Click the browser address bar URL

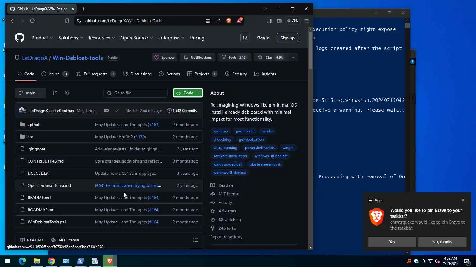[x=124, y=21]
